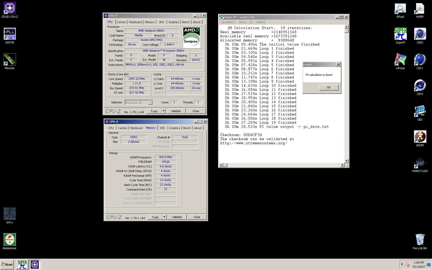Switch to CPU tab in bottom CPU-Z window

111,128
